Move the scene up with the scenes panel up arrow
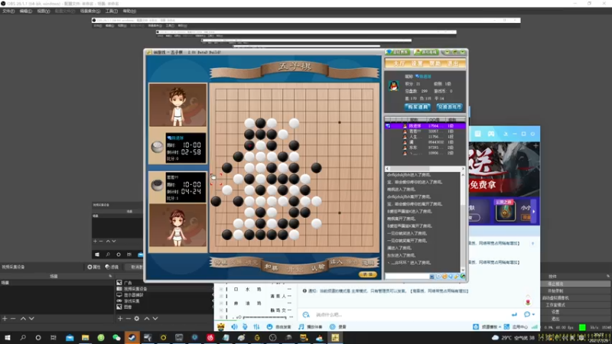Image resolution: width=612 pixels, height=344 pixels. pos(23,318)
